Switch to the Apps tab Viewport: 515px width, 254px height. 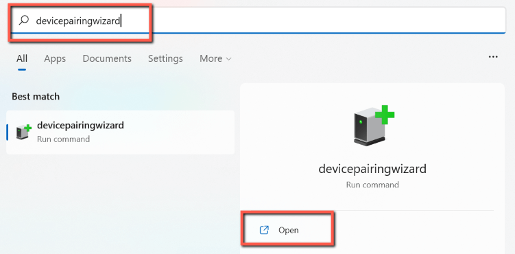[55, 58]
